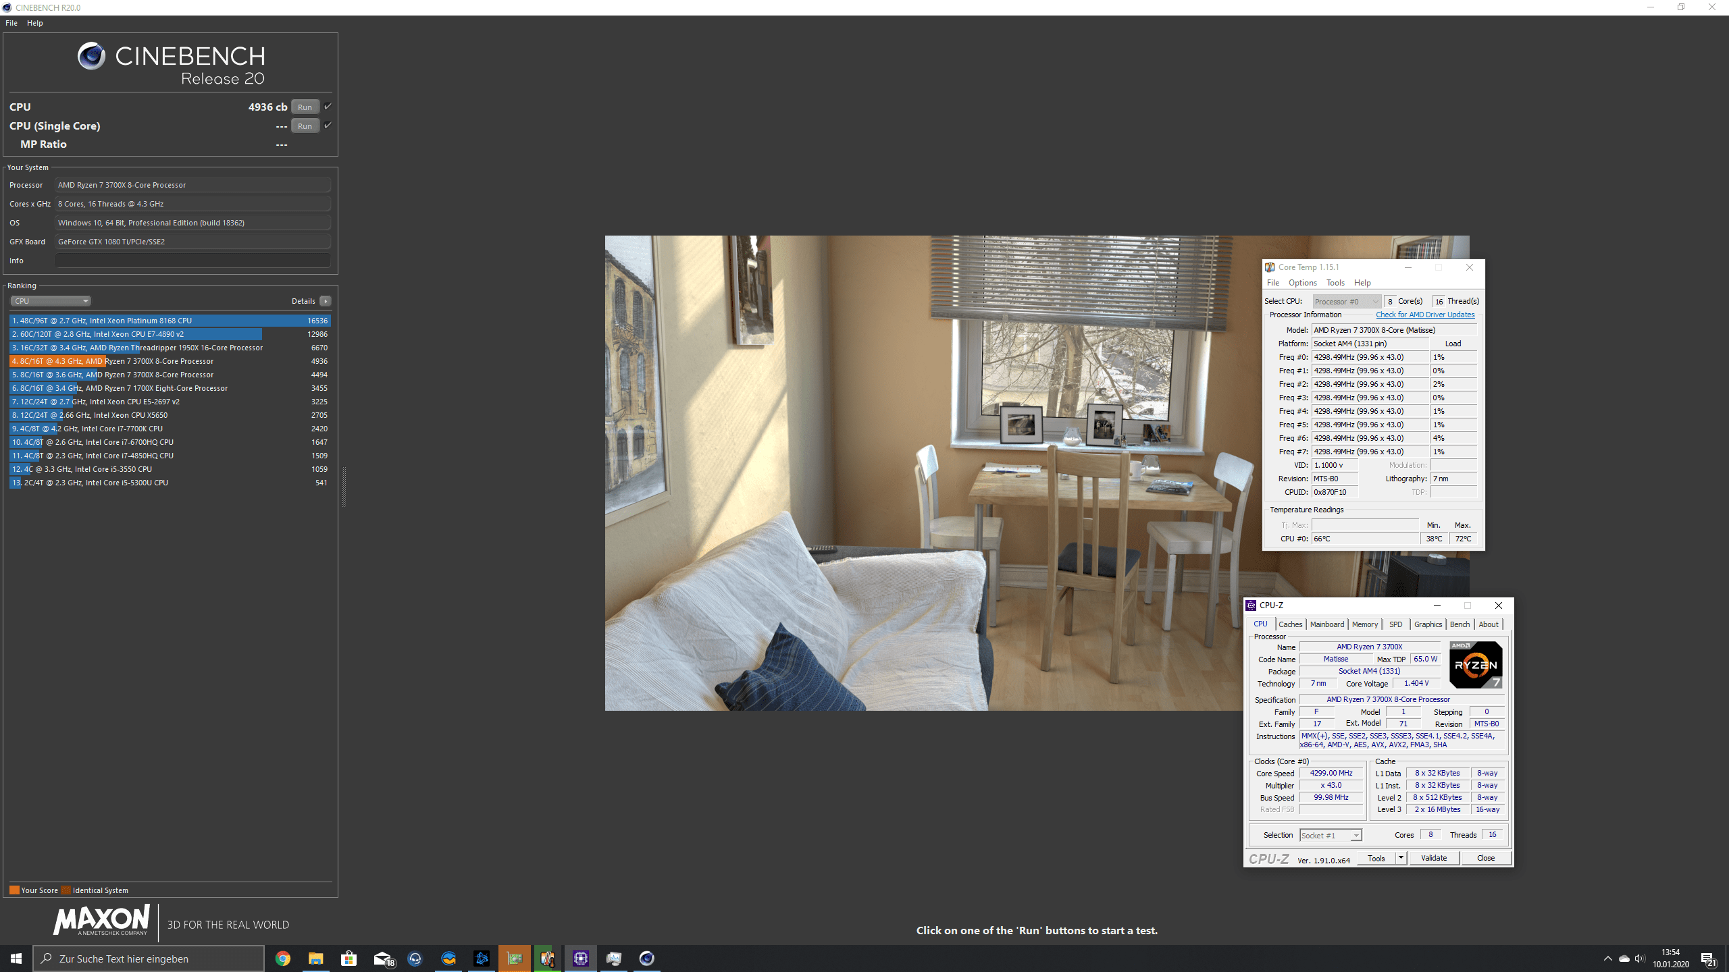This screenshot has width=1729, height=972.
Task: Switch to the Memory tab in CPU-Z
Action: click(1364, 624)
